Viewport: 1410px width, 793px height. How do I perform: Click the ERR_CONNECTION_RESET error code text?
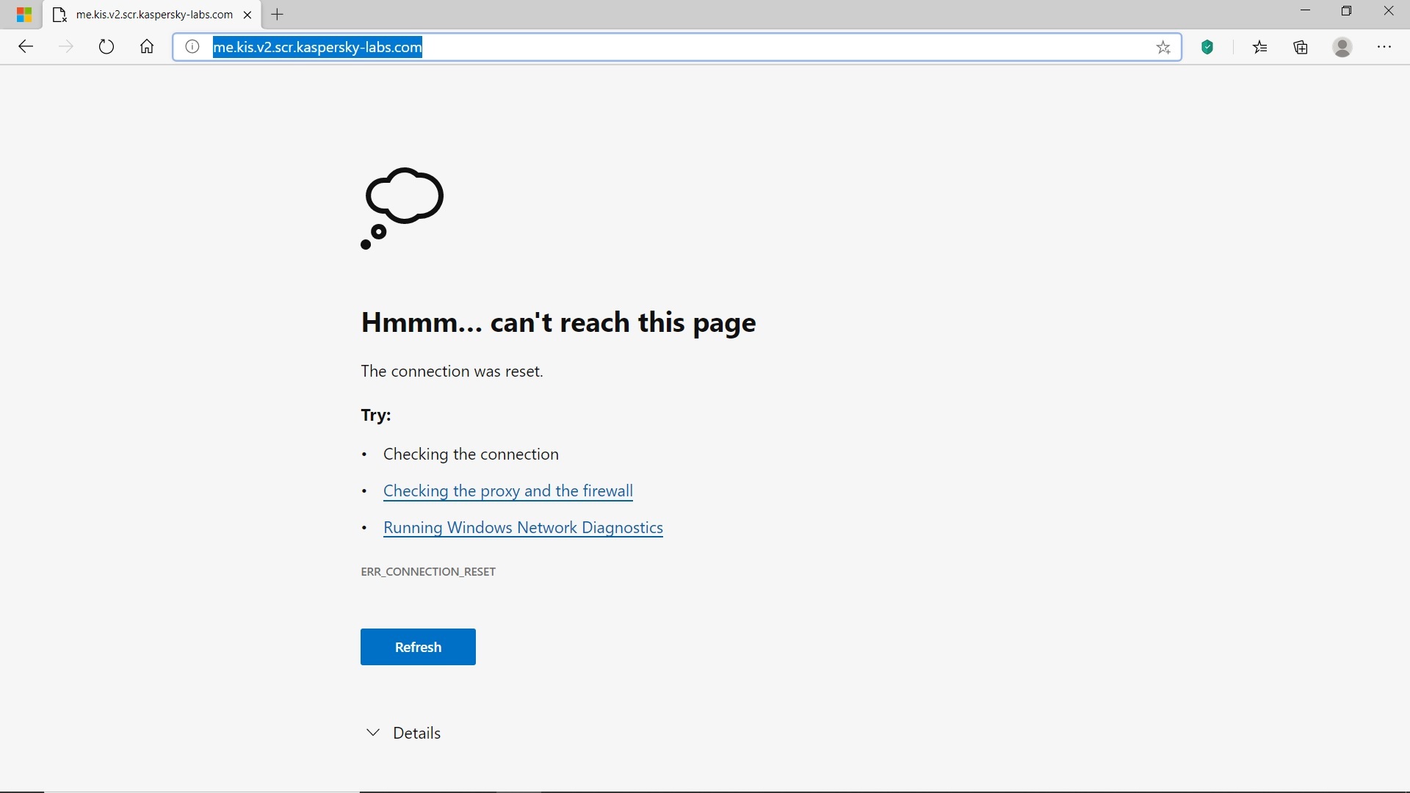(428, 571)
